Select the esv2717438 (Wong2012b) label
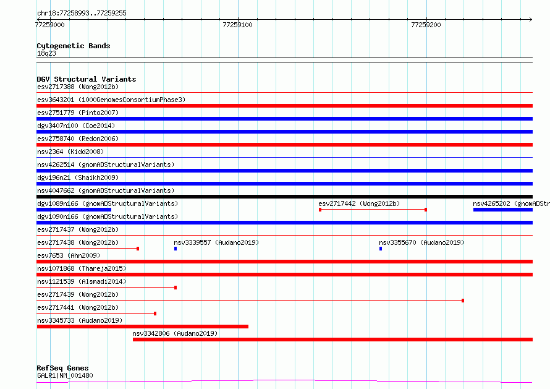 point(78,242)
